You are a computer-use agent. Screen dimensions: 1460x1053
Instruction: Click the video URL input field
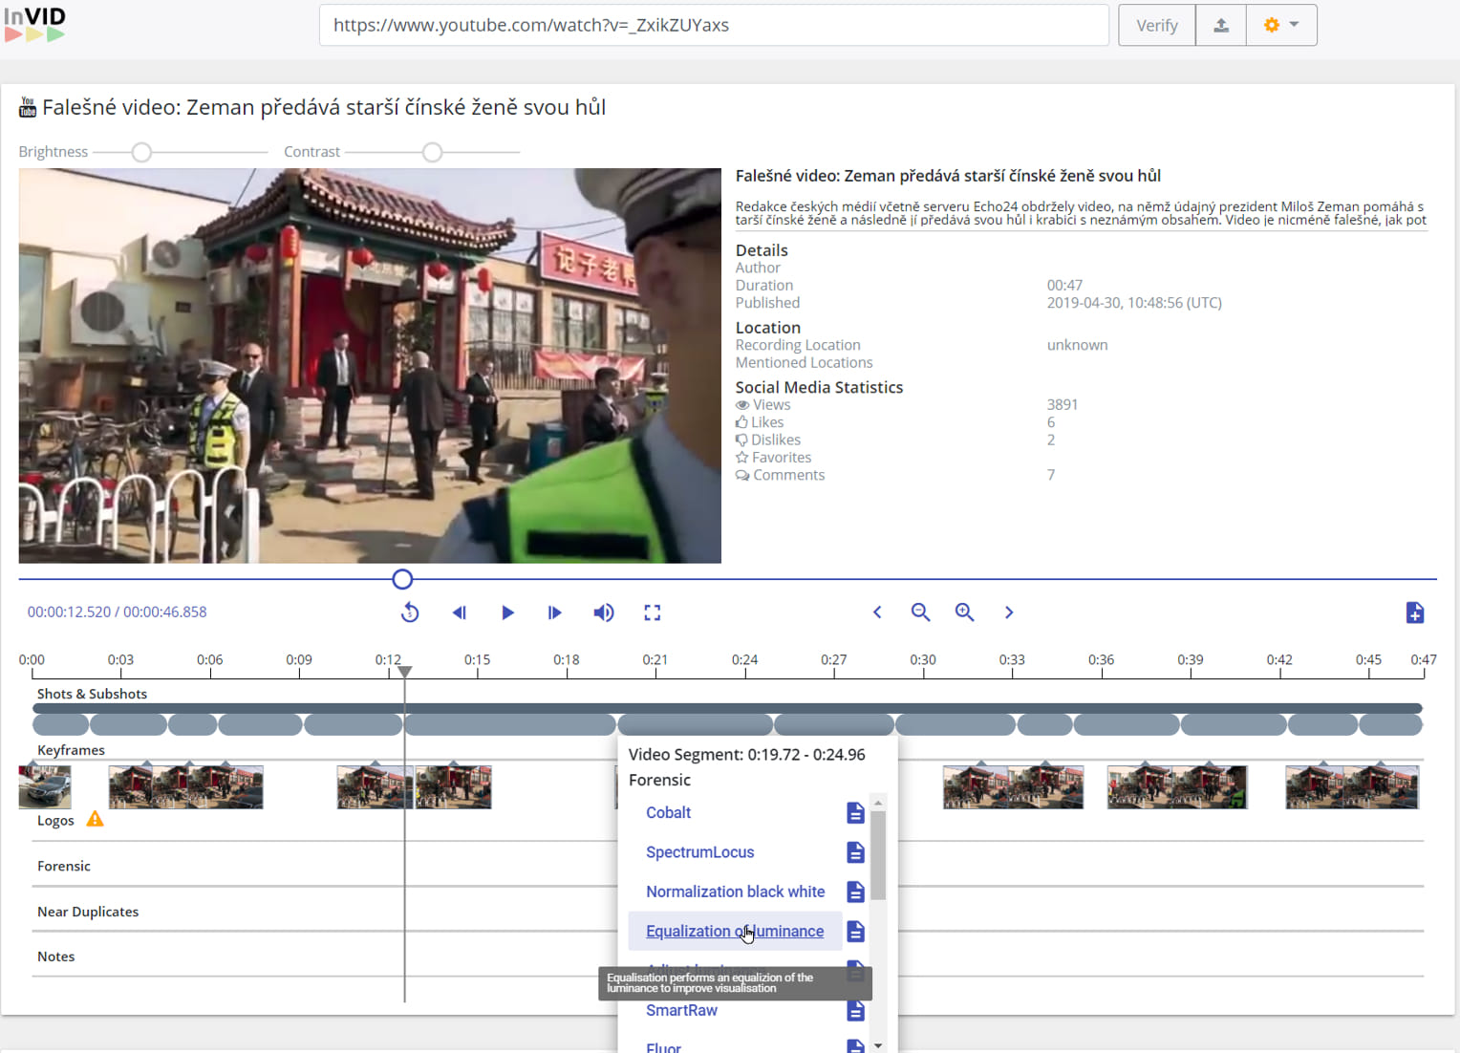click(x=713, y=26)
